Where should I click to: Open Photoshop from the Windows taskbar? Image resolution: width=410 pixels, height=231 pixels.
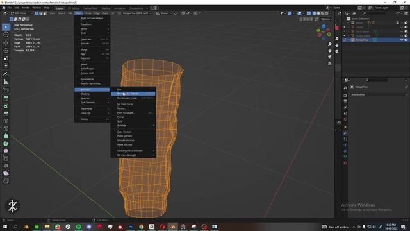131,227
